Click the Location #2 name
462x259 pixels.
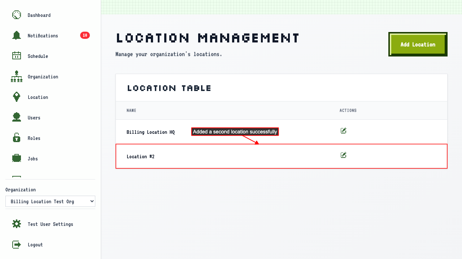point(140,156)
